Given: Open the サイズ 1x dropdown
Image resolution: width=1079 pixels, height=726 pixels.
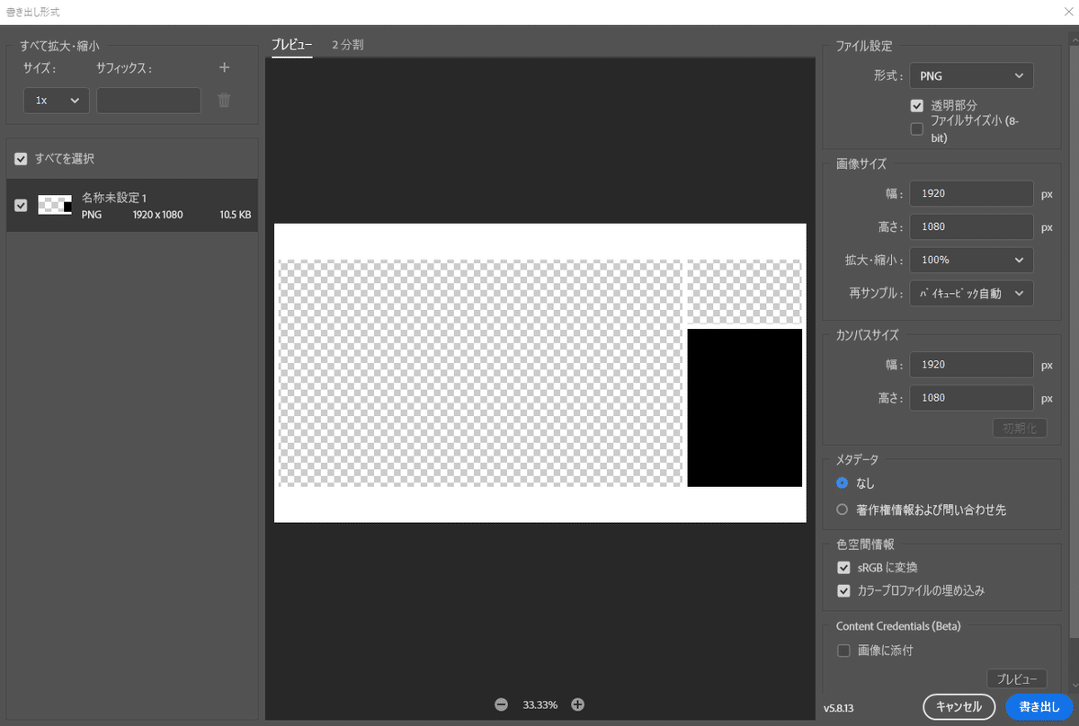Looking at the screenshot, I should pyautogui.click(x=56, y=100).
